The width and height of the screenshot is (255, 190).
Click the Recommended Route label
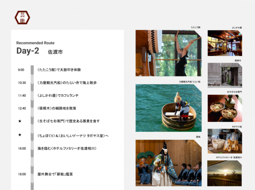pyautogui.click(x=35, y=43)
